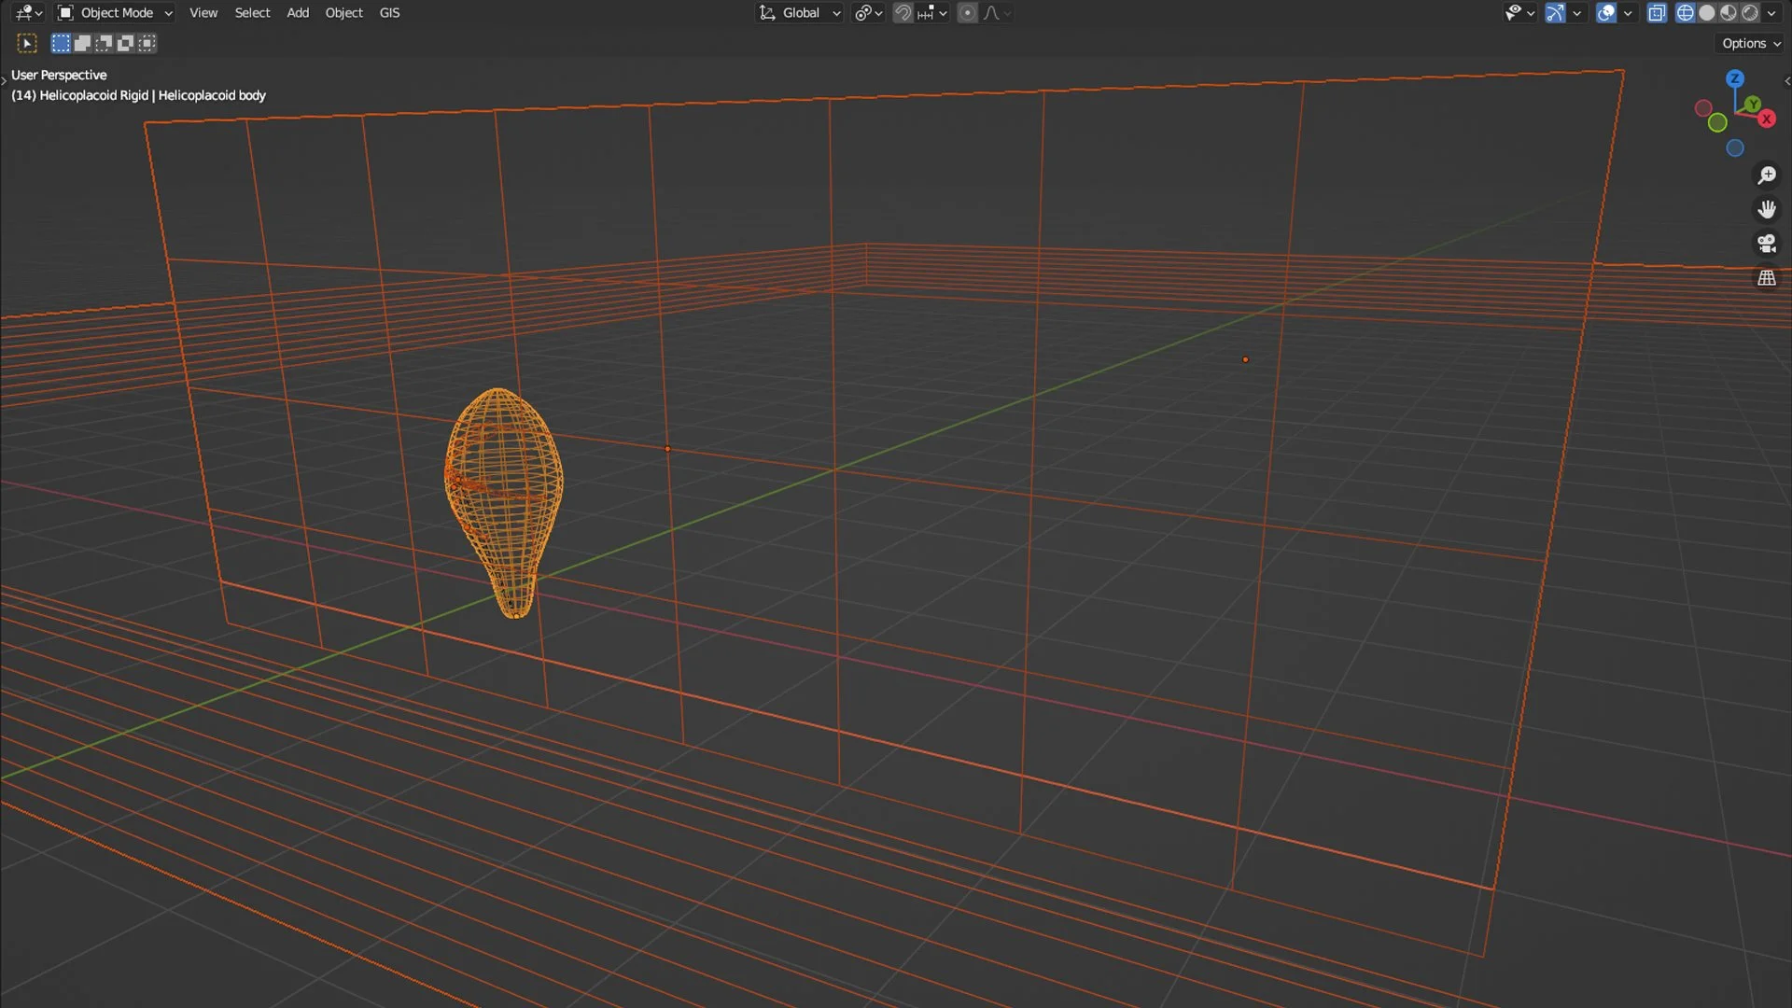Toggle the camera view icon
Screen dimensions: 1792x1008
[1767, 244]
